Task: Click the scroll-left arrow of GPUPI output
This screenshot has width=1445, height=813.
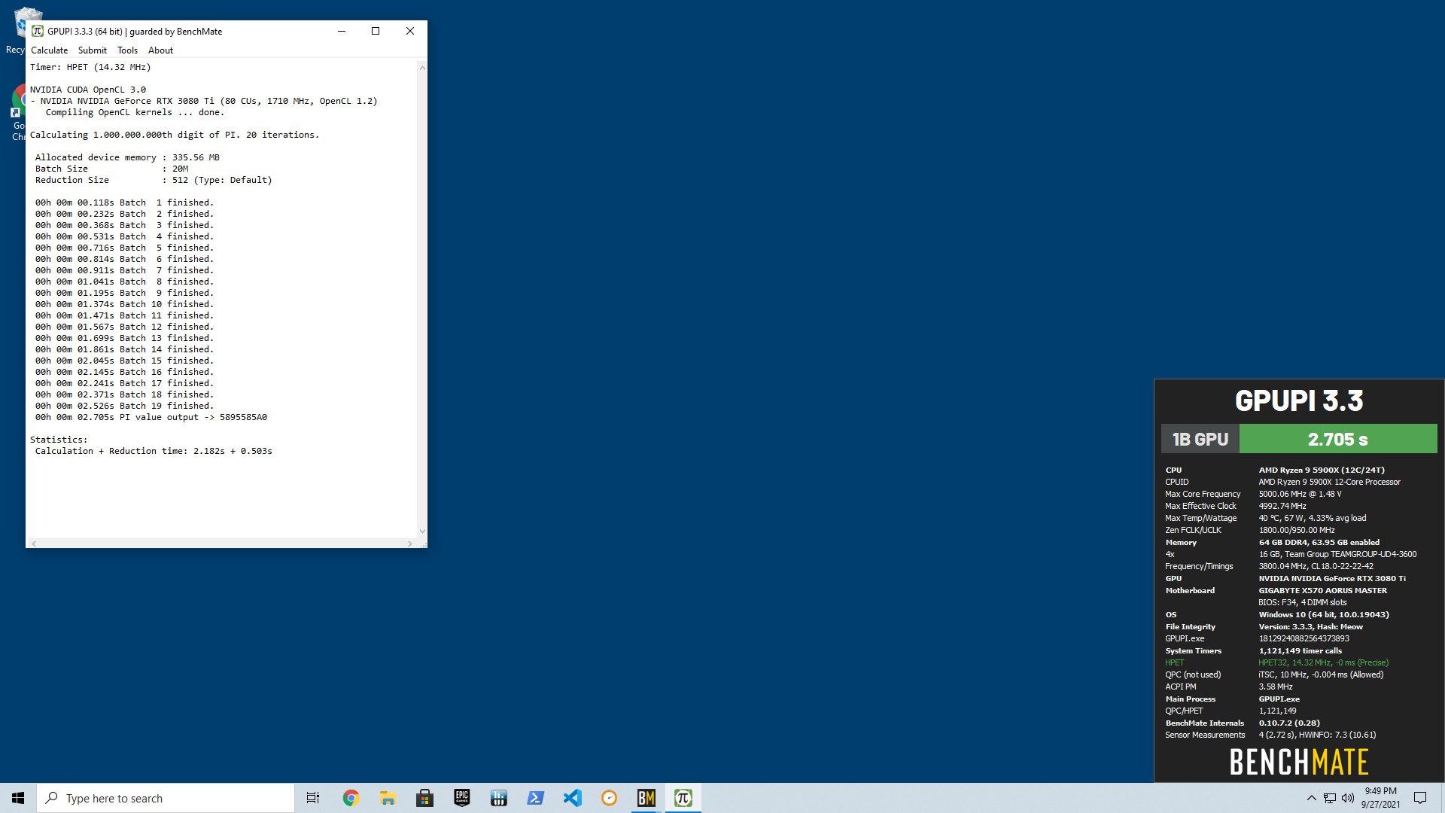Action: pyautogui.click(x=34, y=544)
